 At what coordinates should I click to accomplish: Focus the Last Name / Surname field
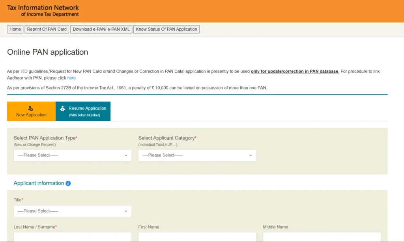(73, 237)
